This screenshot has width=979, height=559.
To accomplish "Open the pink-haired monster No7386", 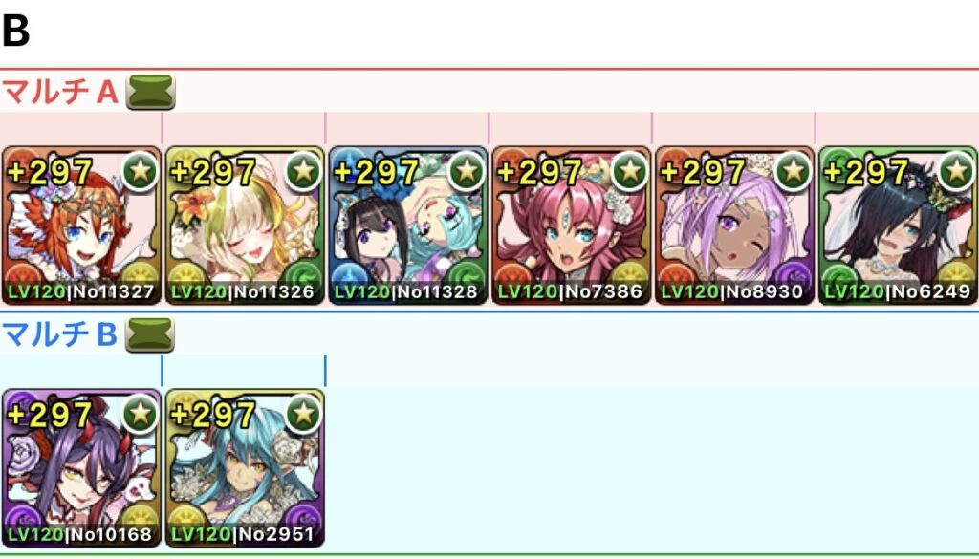I will click(572, 226).
